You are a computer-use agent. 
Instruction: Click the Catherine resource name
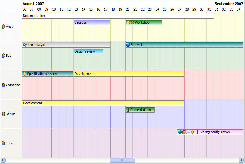pyautogui.click(x=13, y=85)
